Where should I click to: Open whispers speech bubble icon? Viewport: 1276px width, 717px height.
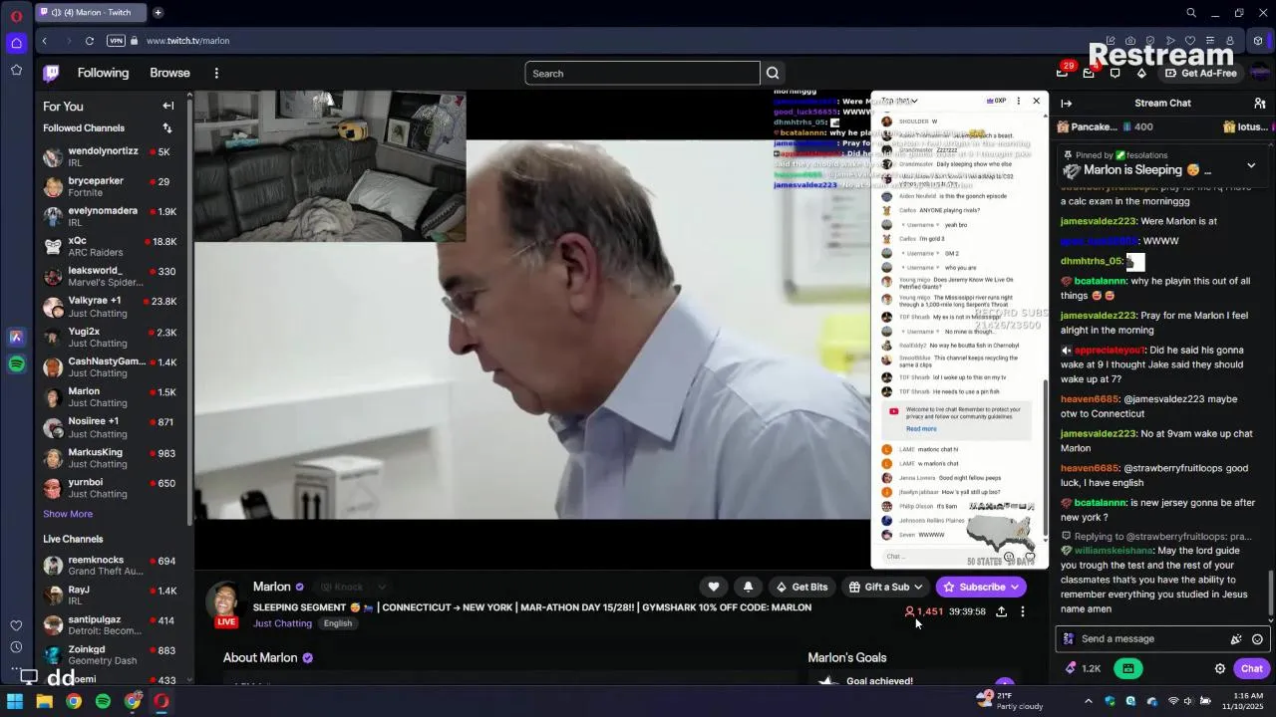click(x=1115, y=73)
